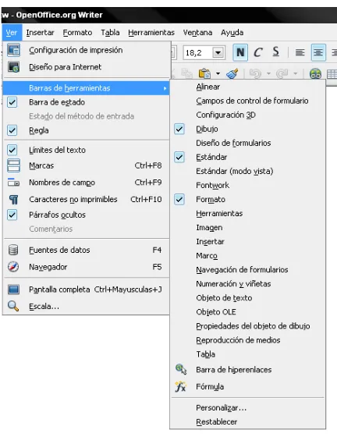This screenshot has height=437, width=337.
Task: Click the Escala magnifier icon
Action: click(13, 306)
